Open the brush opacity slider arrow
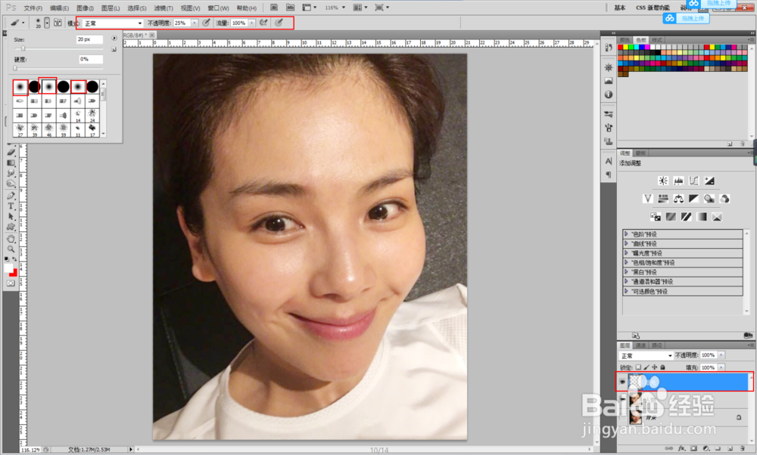 coord(195,23)
